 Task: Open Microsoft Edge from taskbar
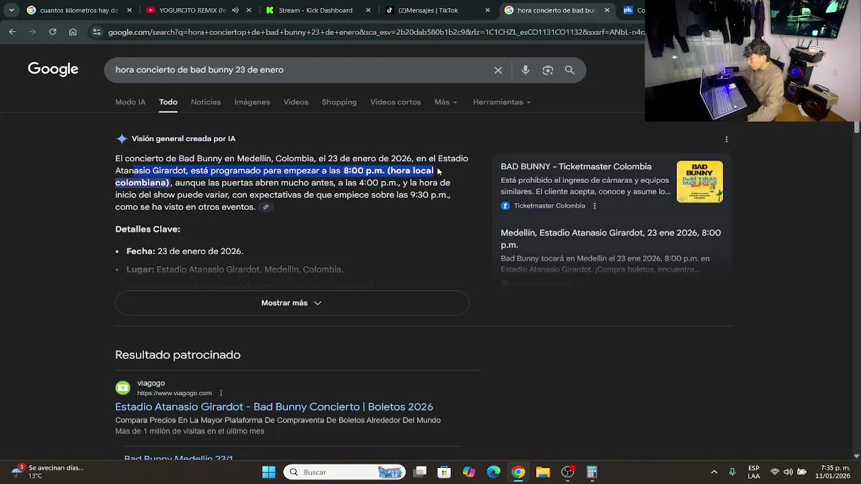tap(494, 472)
